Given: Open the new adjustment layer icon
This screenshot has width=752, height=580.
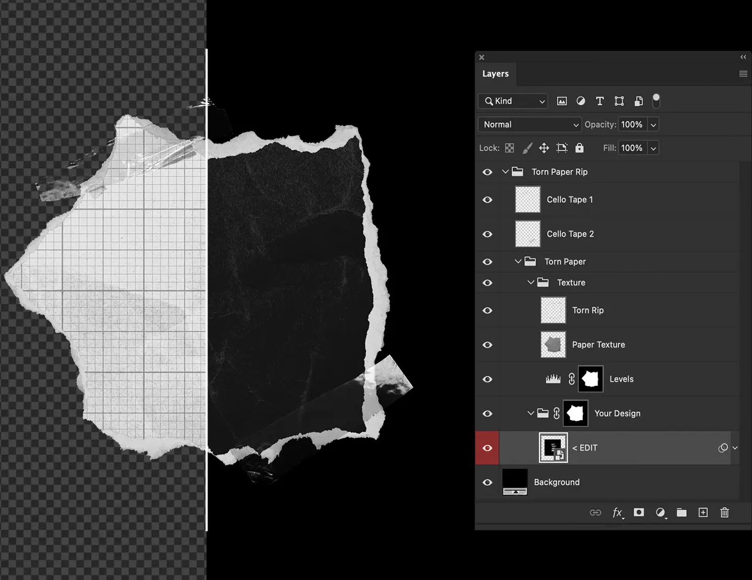Looking at the screenshot, I should (x=660, y=513).
